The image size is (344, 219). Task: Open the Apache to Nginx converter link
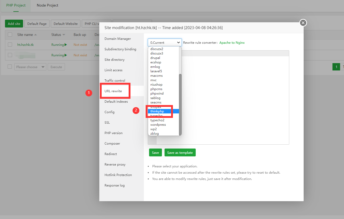point(232,43)
